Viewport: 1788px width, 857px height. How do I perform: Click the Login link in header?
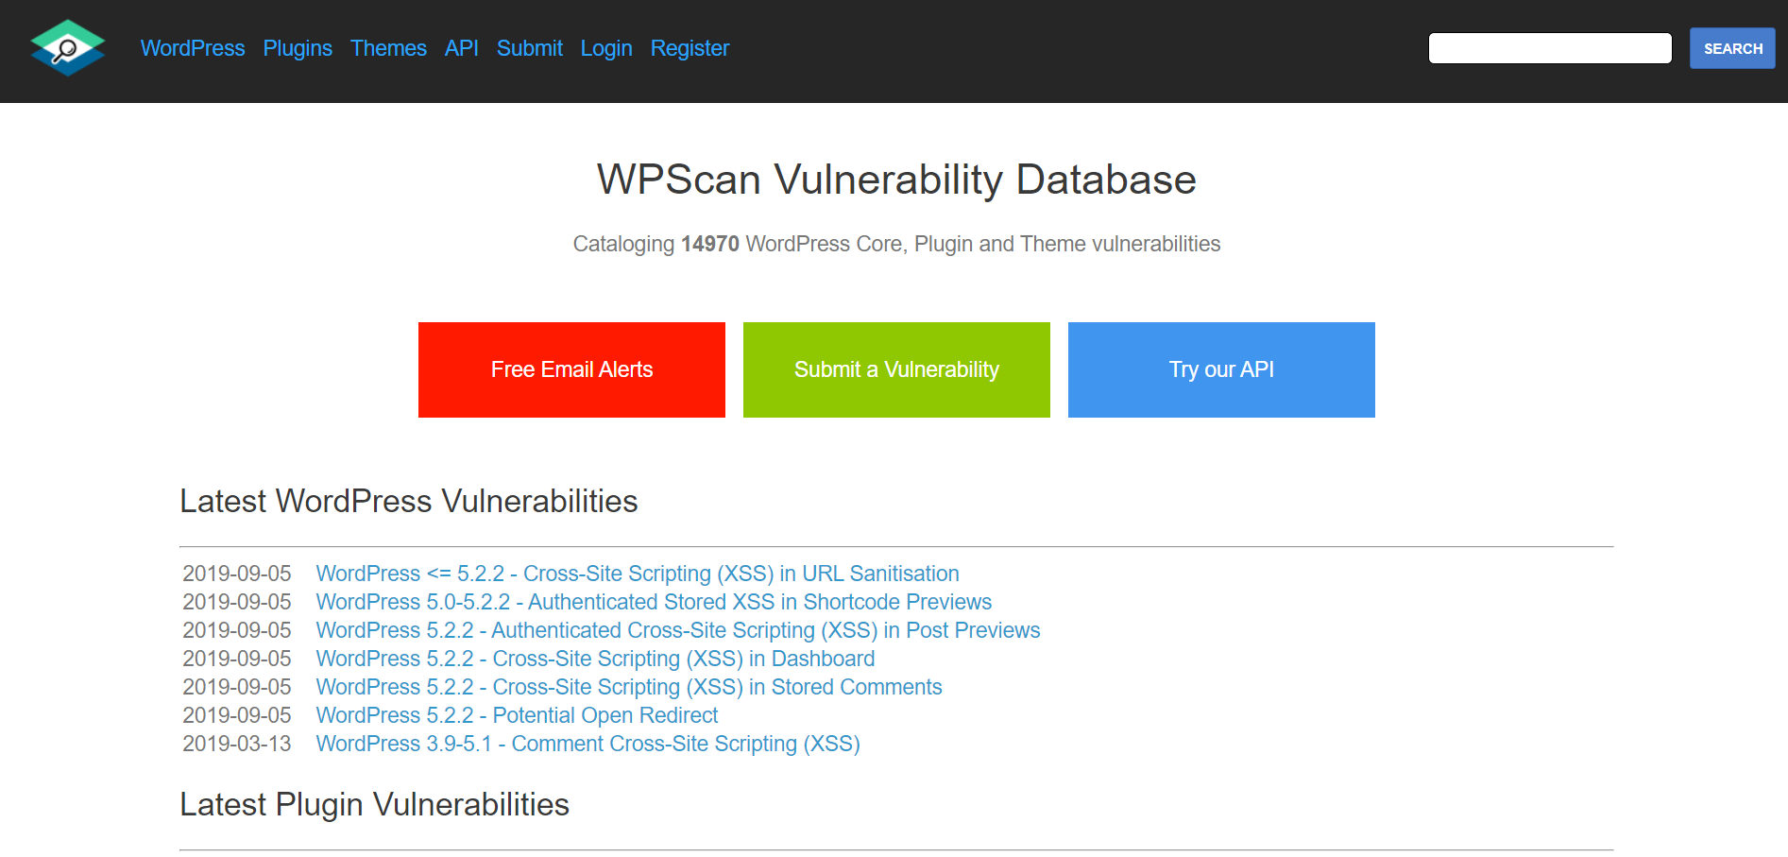click(606, 48)
